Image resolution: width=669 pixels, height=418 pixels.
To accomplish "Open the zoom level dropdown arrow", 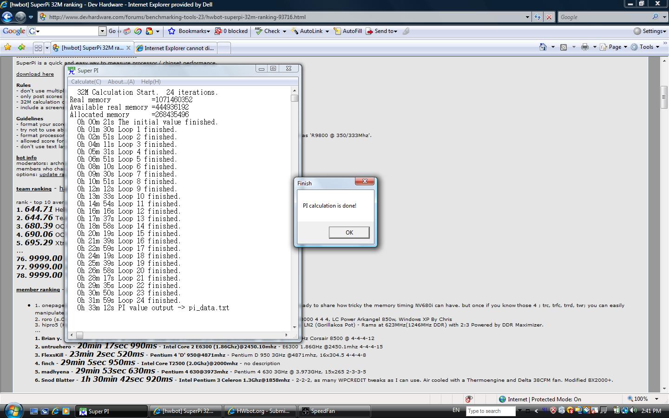I will point(656,399).
